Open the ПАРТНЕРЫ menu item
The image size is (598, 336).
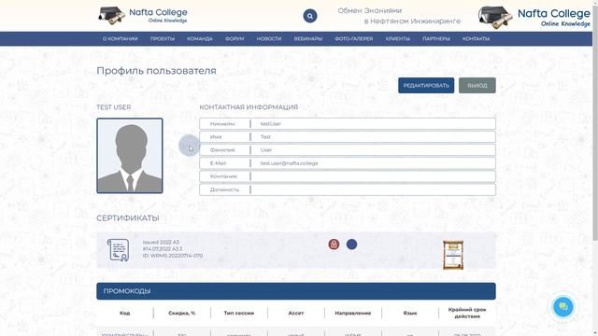[436, 39]
